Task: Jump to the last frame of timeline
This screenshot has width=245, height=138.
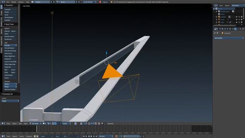Action: [x=96, y=136]
